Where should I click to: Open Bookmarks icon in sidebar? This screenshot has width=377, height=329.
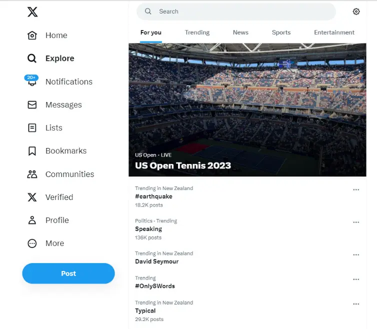pyautogui.click(x=32, y=151)
